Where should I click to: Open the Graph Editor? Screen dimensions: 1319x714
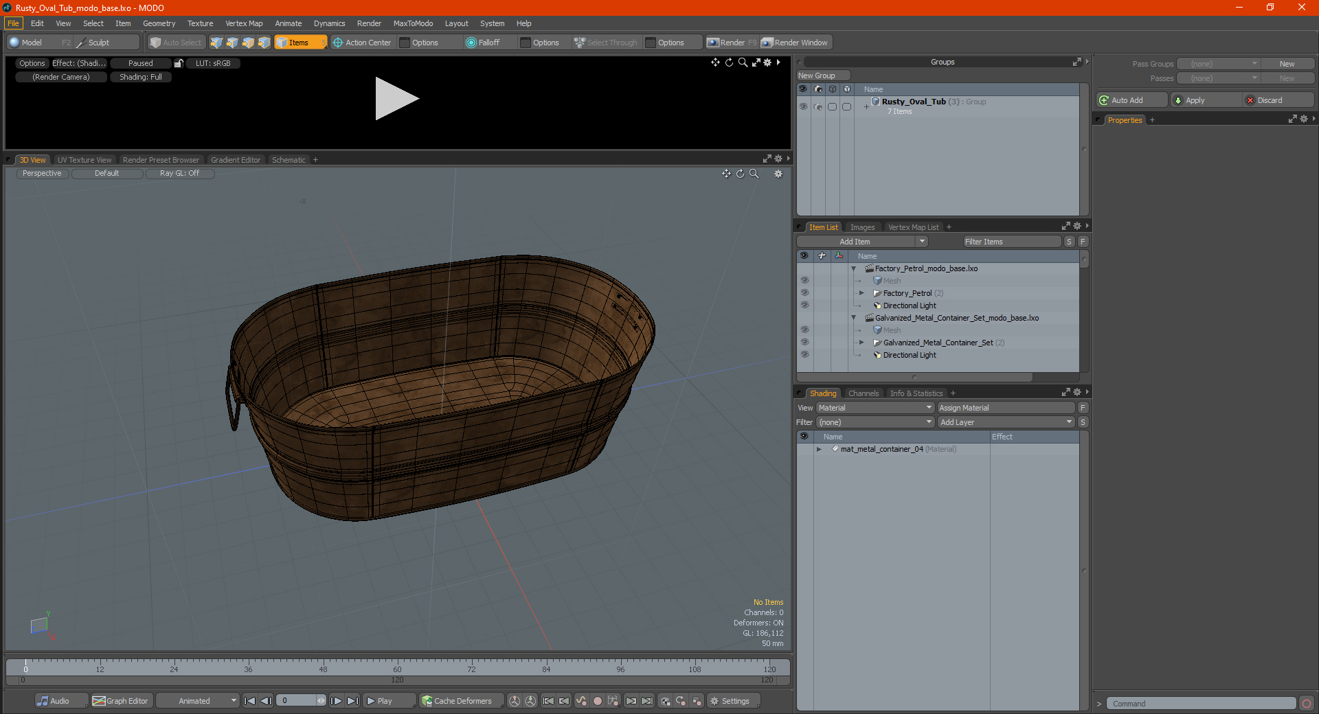click(120, 701)
